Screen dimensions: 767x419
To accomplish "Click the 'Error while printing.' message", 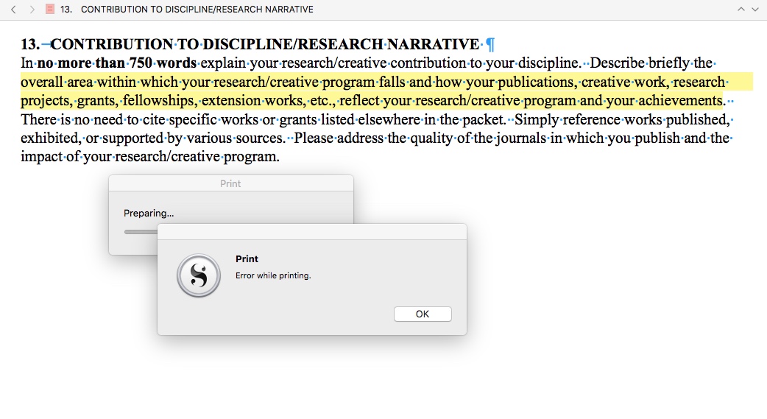I will (273, 275).
